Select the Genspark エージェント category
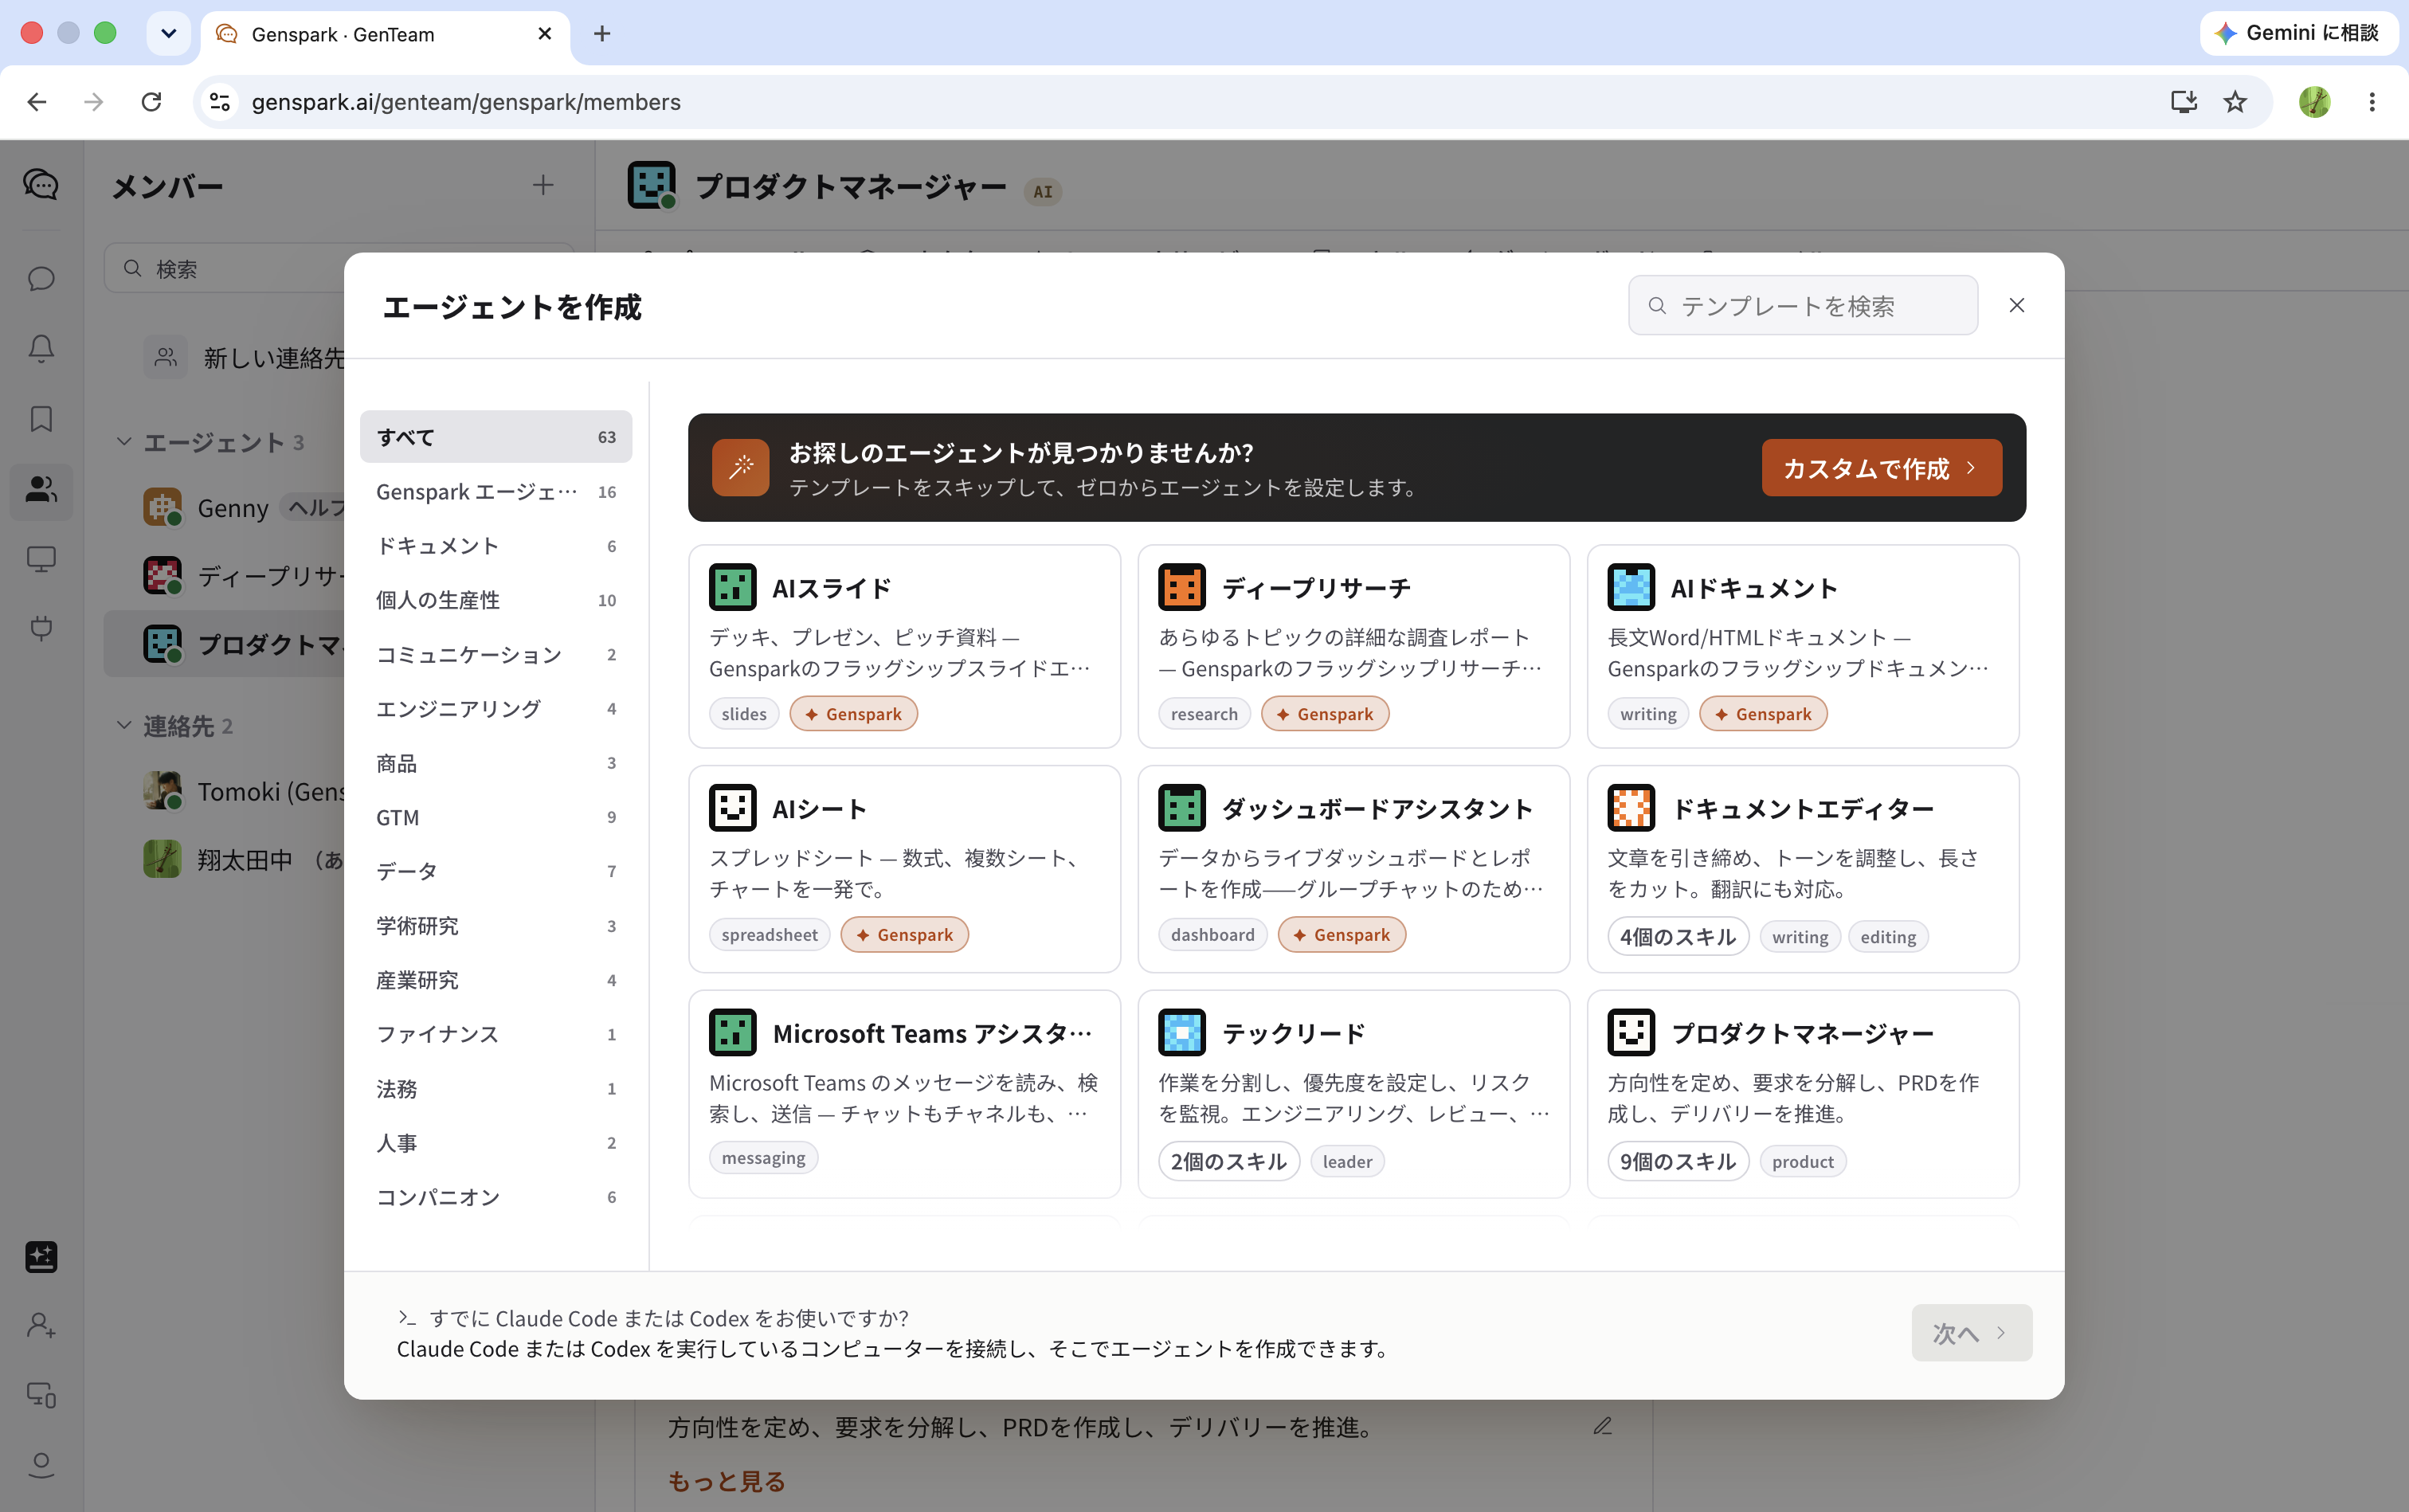The width and height of the screenshot is (2409, 1512). pyautogui.click(x=496, y=492)
